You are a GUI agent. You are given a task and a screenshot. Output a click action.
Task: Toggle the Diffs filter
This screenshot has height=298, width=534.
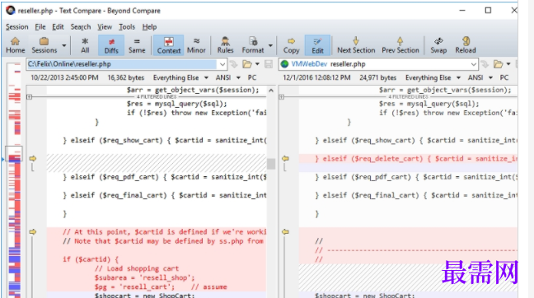pyautogui.click(x=111, y=45)
